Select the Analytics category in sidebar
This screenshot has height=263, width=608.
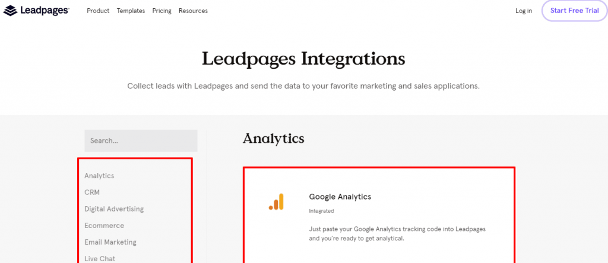pos(99,176)
